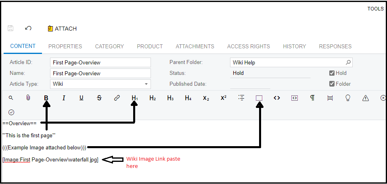Click the warning triangle icon
Viewport: 387px width, 184px height.
366,98
